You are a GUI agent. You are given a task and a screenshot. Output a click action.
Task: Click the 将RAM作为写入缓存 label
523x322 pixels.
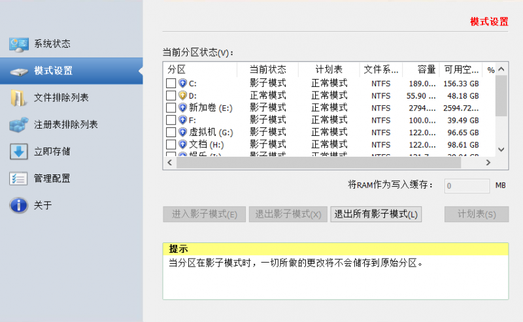point(390,185)
